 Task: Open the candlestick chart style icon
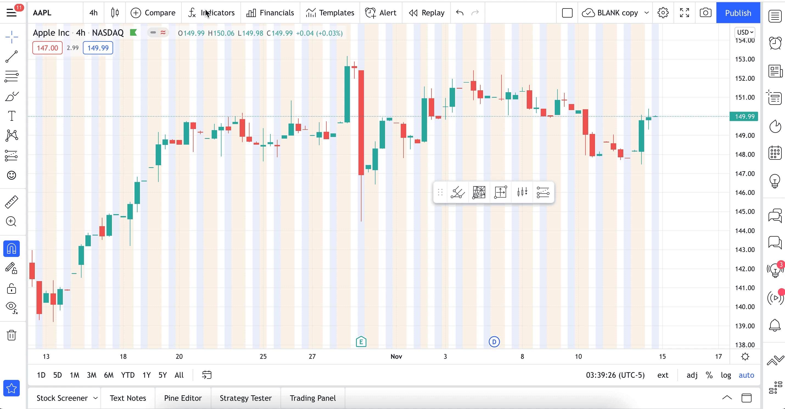tap(115, 13)
